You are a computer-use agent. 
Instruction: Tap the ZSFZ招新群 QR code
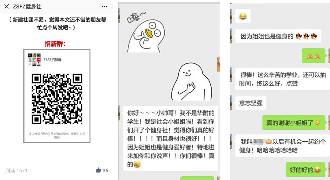[x=57, y=99]
